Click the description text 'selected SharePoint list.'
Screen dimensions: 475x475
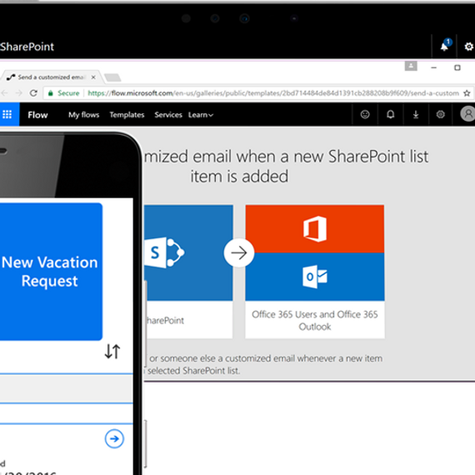[x=193, y=371]
